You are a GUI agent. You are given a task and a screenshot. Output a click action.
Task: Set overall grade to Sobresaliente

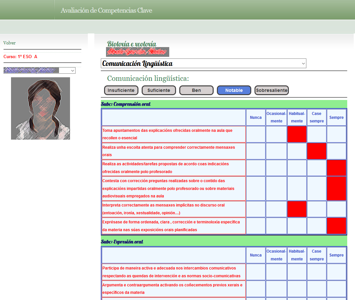click(271, 90)
